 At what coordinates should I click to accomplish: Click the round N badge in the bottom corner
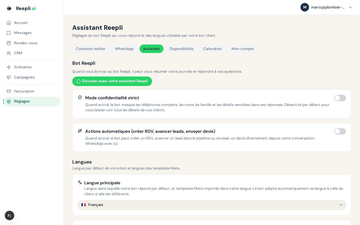click(9, 215)
